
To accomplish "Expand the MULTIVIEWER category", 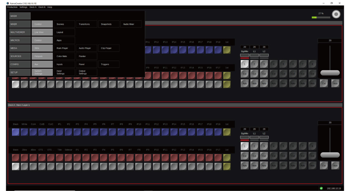I will [20, 32].
